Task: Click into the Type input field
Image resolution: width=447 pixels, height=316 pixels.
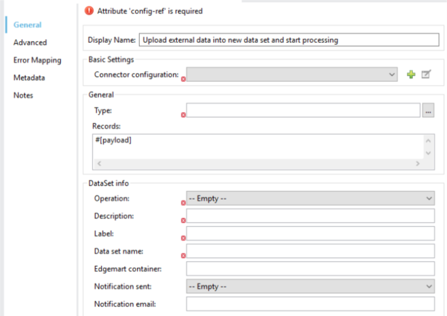Action: point(303,111)
